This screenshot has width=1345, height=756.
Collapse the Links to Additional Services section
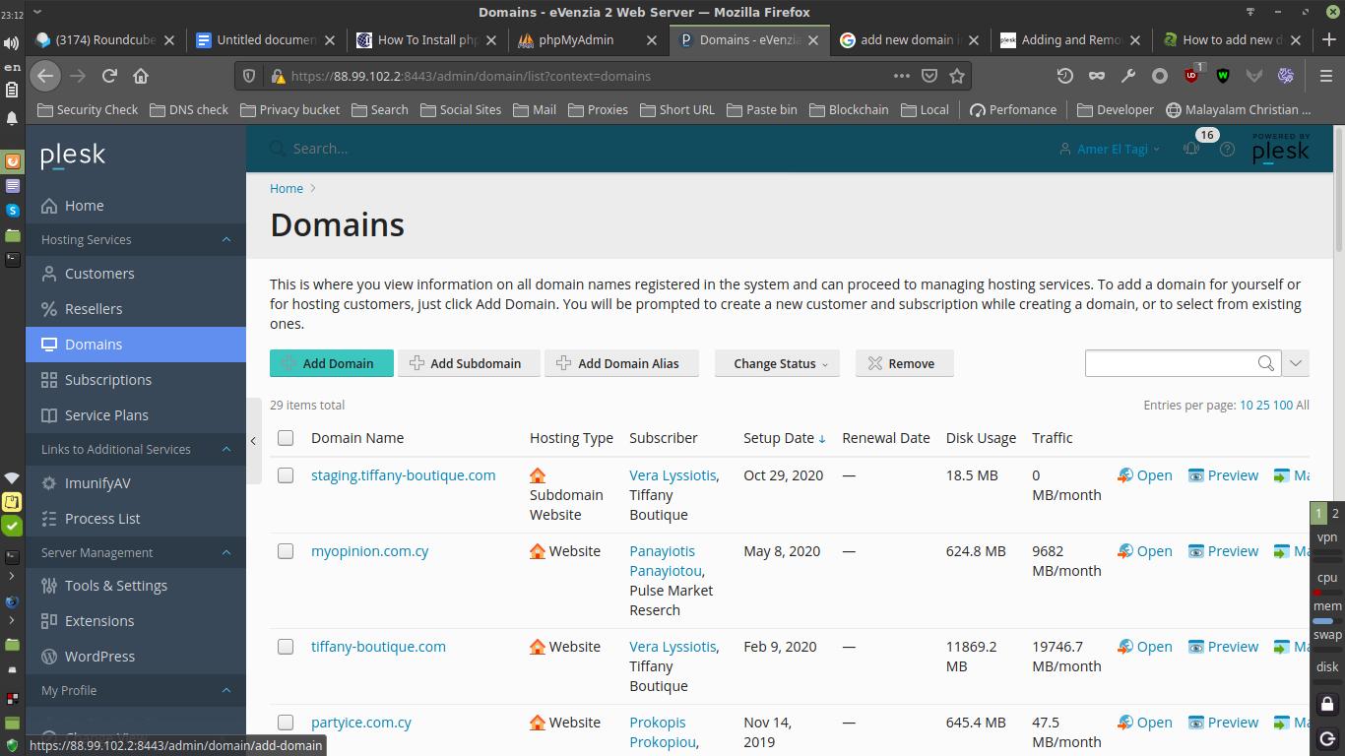click(226, 449)
